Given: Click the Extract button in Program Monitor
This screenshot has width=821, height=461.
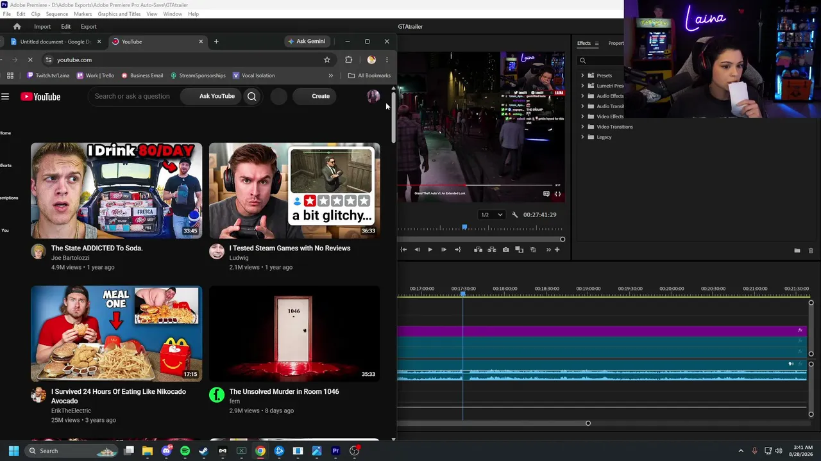Looking at the screenshot, I should tap(492, 250).
